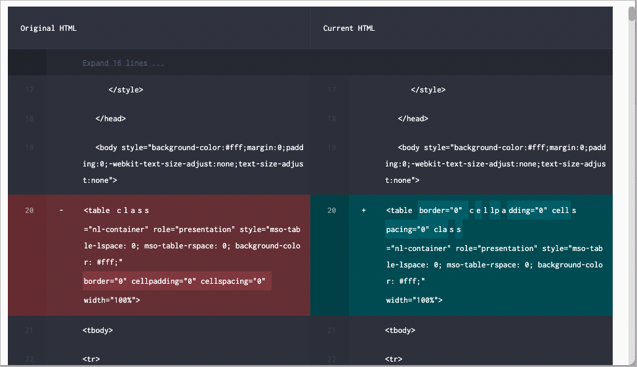Click line number 20 in Original HTML
637x367 pixels.
(x=30, y=210)
